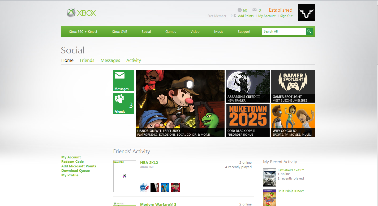This screenshot has width=378, height=206.
Task: Open the NBA 2K12 title link
Action: click(149, 163)
